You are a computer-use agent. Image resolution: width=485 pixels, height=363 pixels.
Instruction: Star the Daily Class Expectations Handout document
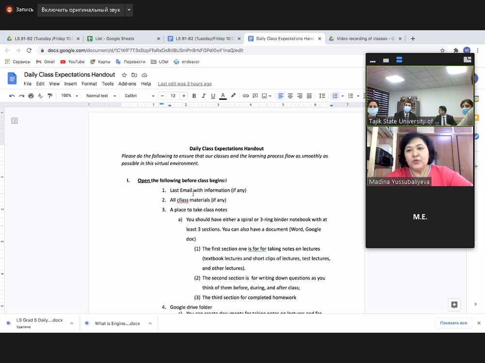[124, 75]
